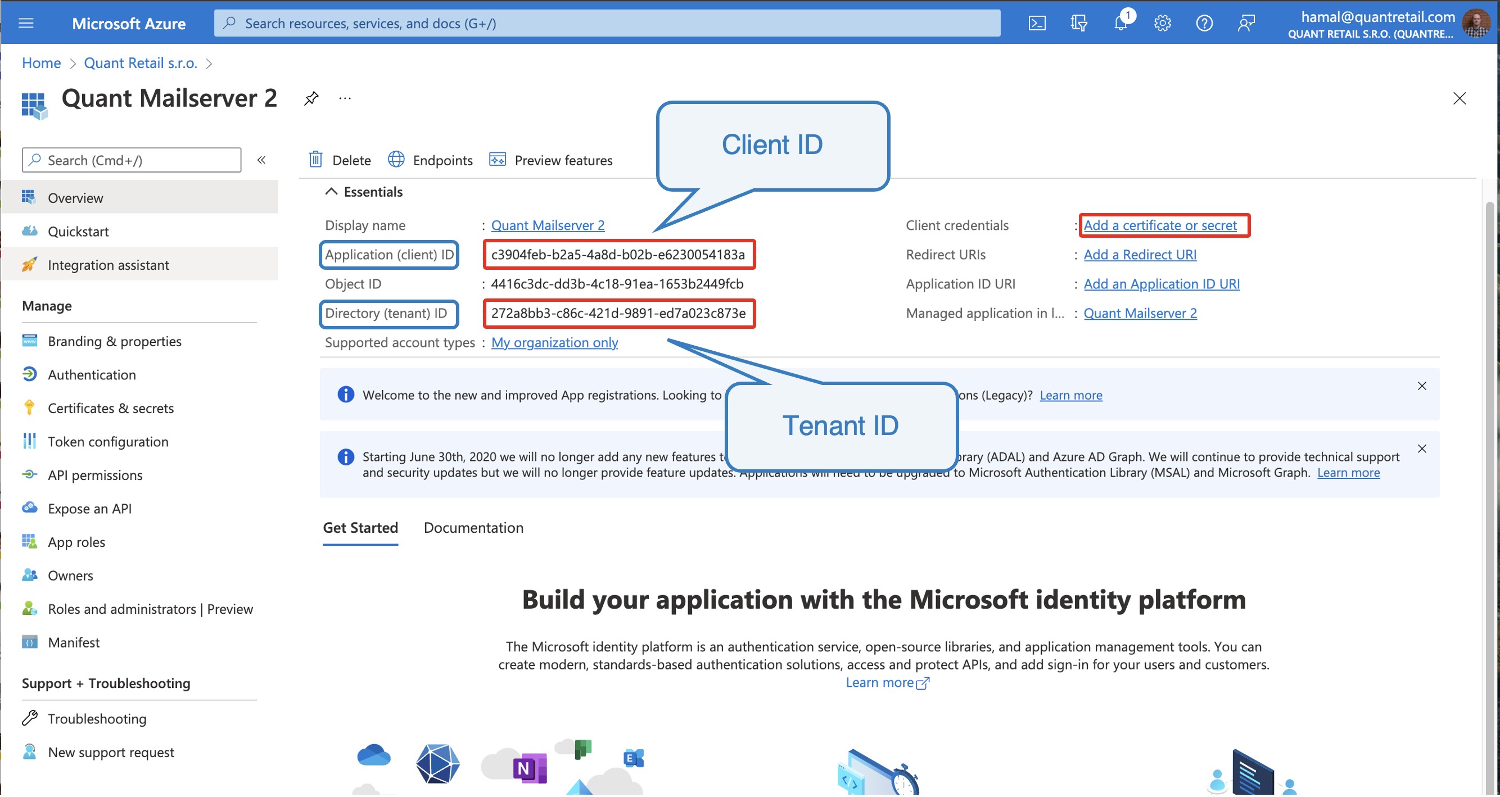Open Endpoints from the toolbar
The width and height of the screenshot is (1500, 797).
(430, 160)
